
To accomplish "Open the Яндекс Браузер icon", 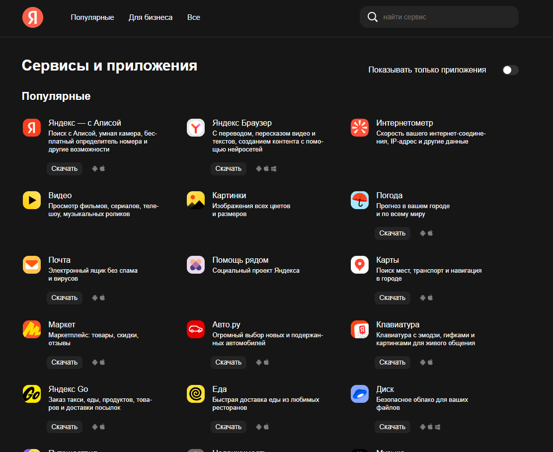I will point(196,128).
